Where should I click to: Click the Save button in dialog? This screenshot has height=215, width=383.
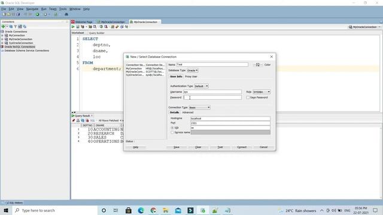click(177, 148)
